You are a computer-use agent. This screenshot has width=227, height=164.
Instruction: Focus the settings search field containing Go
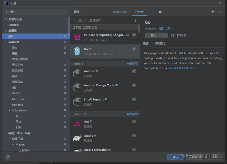tap(36, 12)
